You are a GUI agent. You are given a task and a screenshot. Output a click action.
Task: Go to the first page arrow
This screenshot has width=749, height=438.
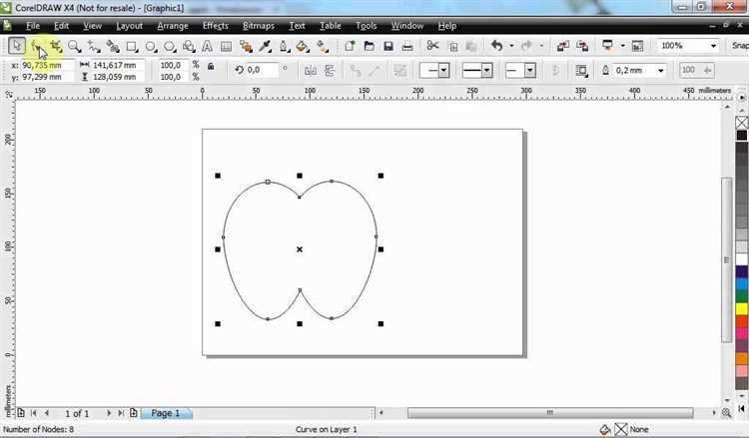(33, 413)
